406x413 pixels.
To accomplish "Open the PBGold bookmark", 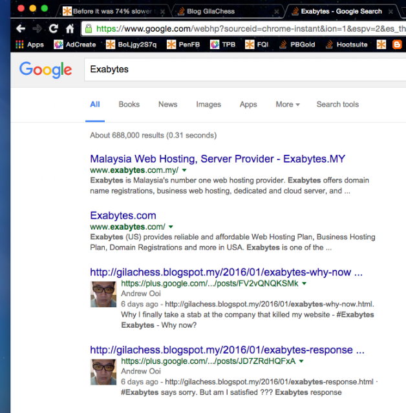I will click(297, 45).
